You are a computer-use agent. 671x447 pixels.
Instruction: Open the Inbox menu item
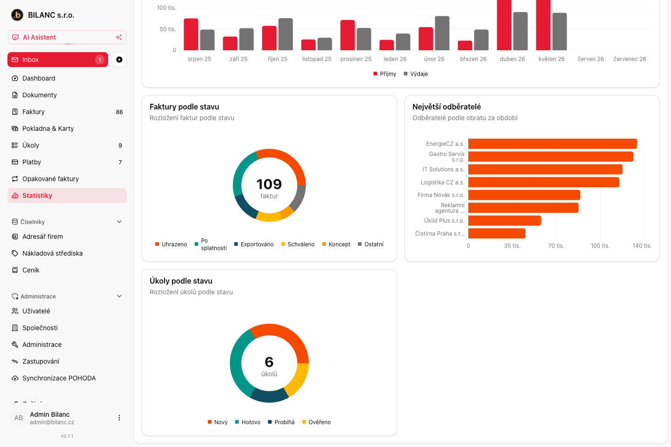pos(58,60)
